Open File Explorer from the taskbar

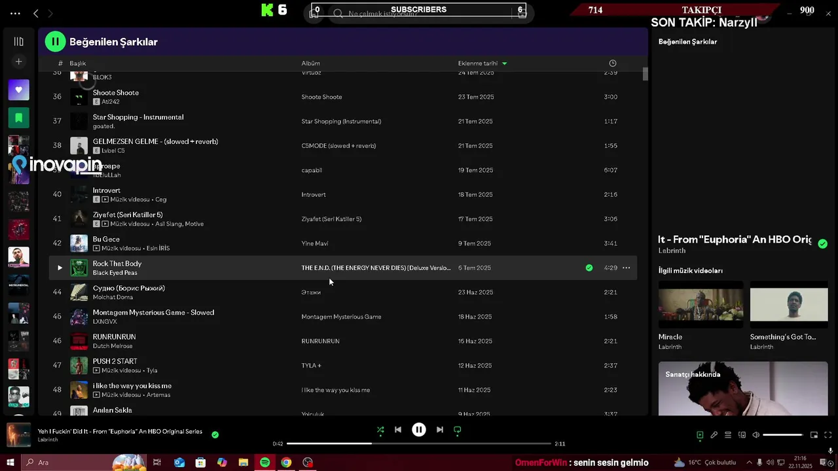click(243, 462)
